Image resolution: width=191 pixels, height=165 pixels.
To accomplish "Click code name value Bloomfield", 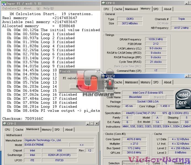I will [x=135, y=97].
